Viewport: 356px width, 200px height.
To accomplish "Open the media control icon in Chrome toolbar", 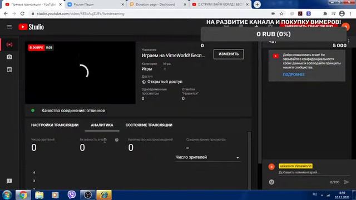I will tap(334, 13).
